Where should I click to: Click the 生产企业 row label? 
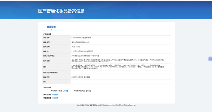47,61
